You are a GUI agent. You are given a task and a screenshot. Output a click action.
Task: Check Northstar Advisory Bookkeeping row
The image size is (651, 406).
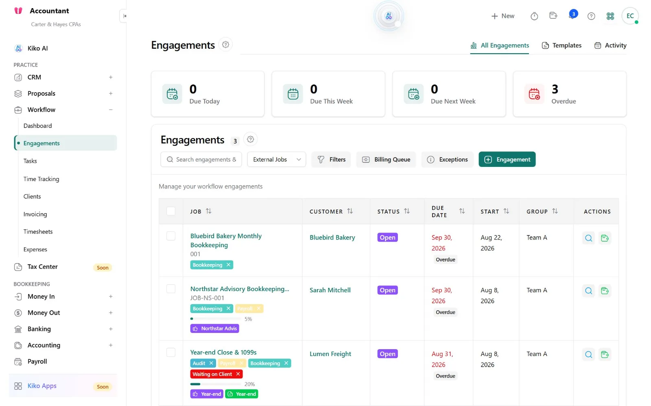[171, 289]
